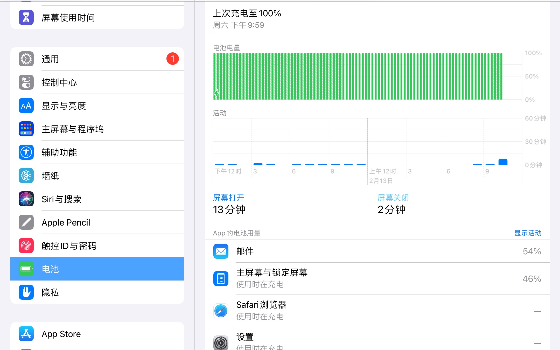Tap the 13分钟 screen-on value
The width and height of the screenshot is (560, 350).
(229, 209)
